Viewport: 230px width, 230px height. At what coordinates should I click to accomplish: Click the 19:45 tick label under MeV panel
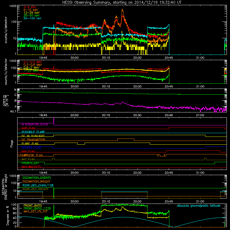[43, 87]
